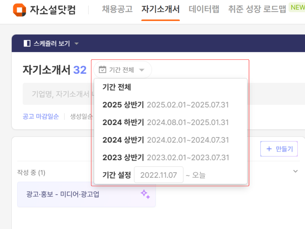Open the 기간 전체 period dropdown
Viewport: 305px width, 229px height.
[x=122, y=69]
